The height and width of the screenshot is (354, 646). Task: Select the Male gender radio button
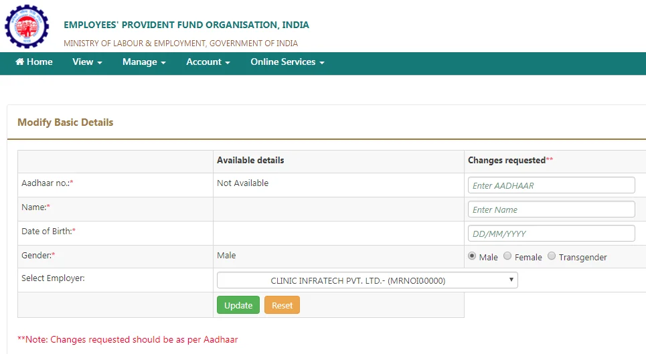pos(472,256)
